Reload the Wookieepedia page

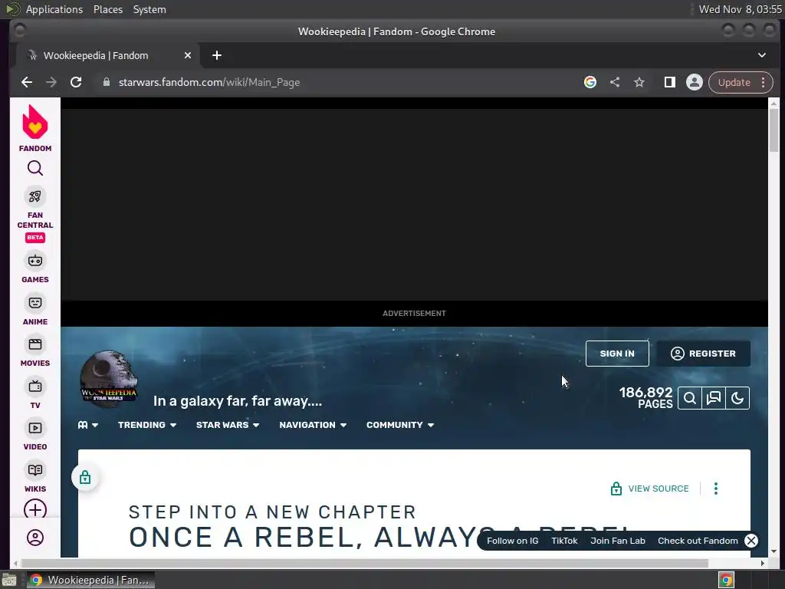point(76,82)
